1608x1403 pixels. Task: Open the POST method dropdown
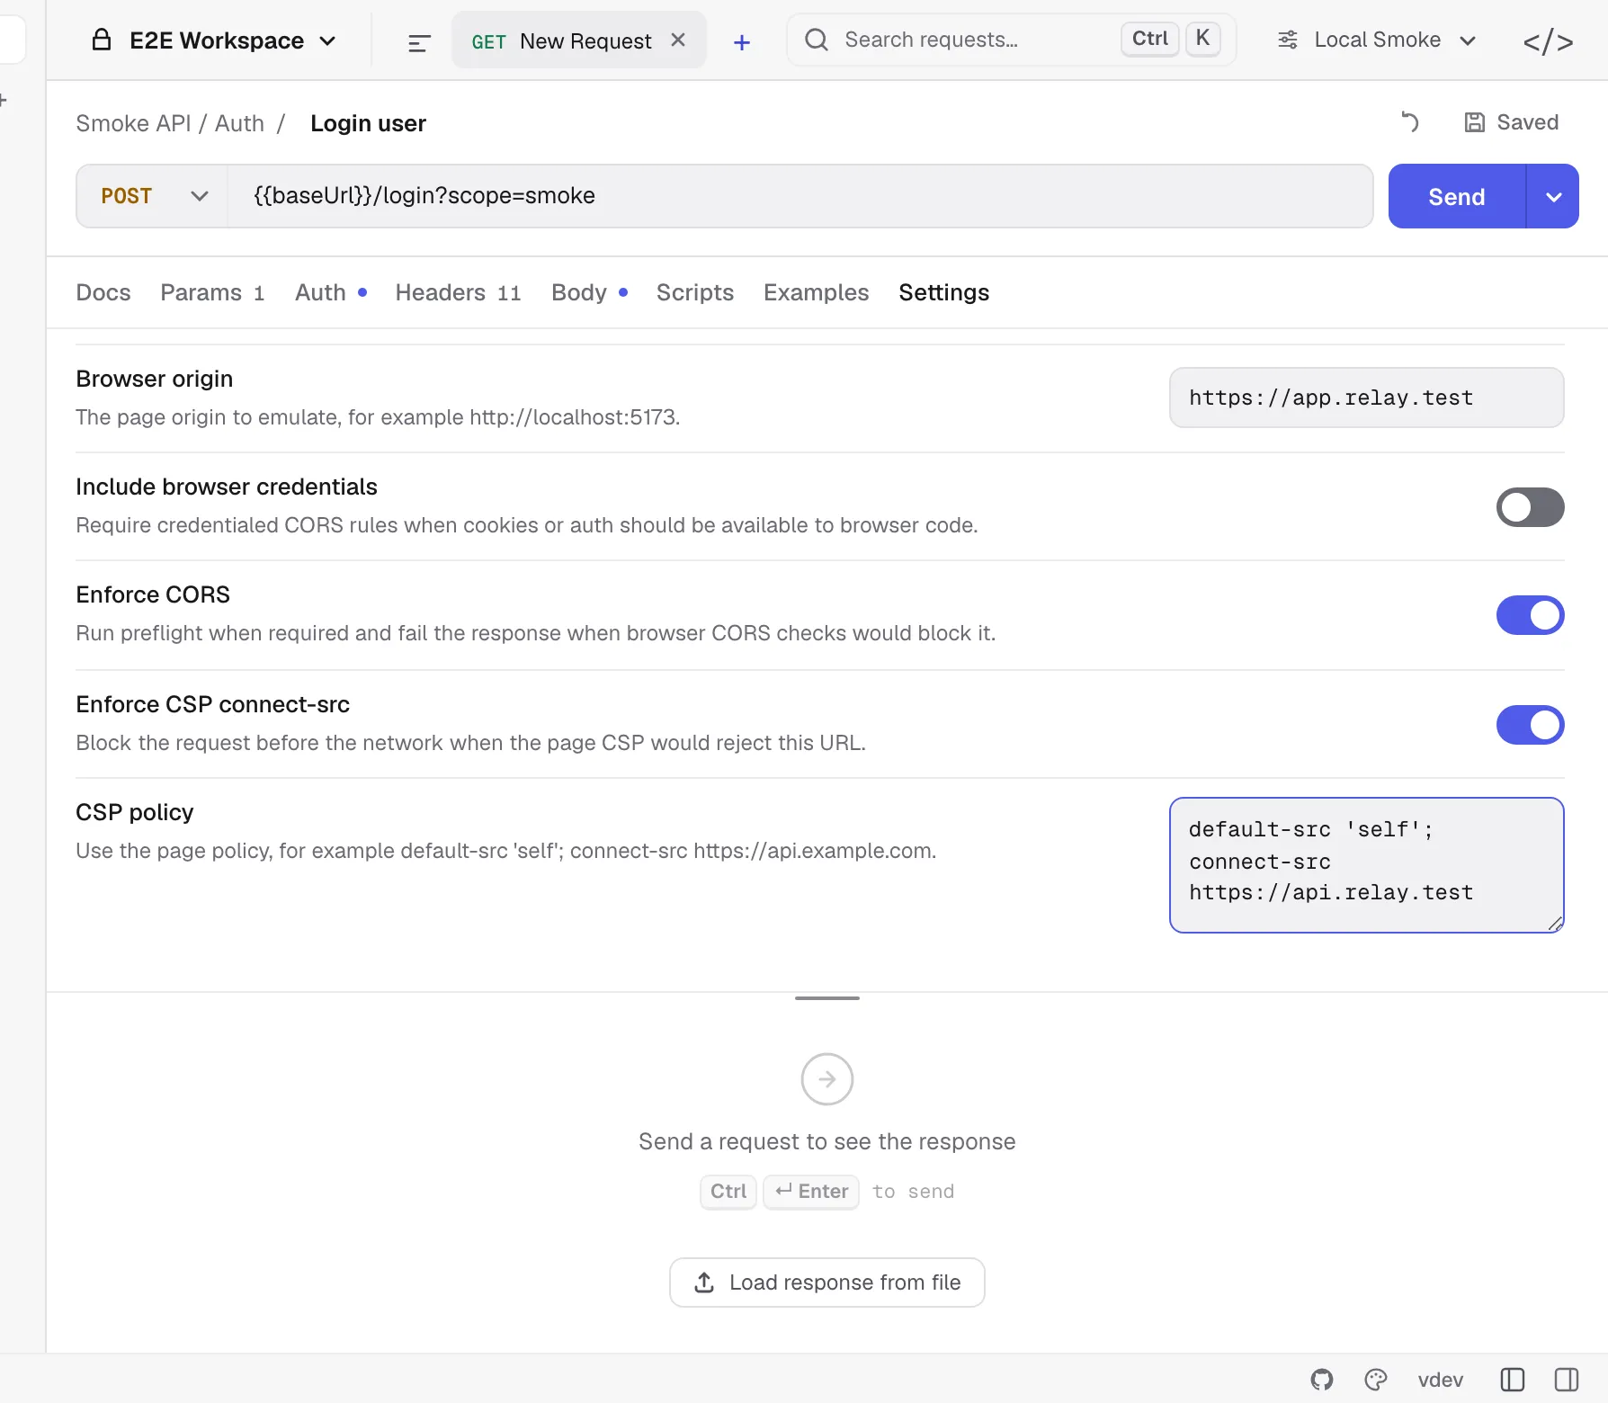pyautogui.click(x=153, y=196)
